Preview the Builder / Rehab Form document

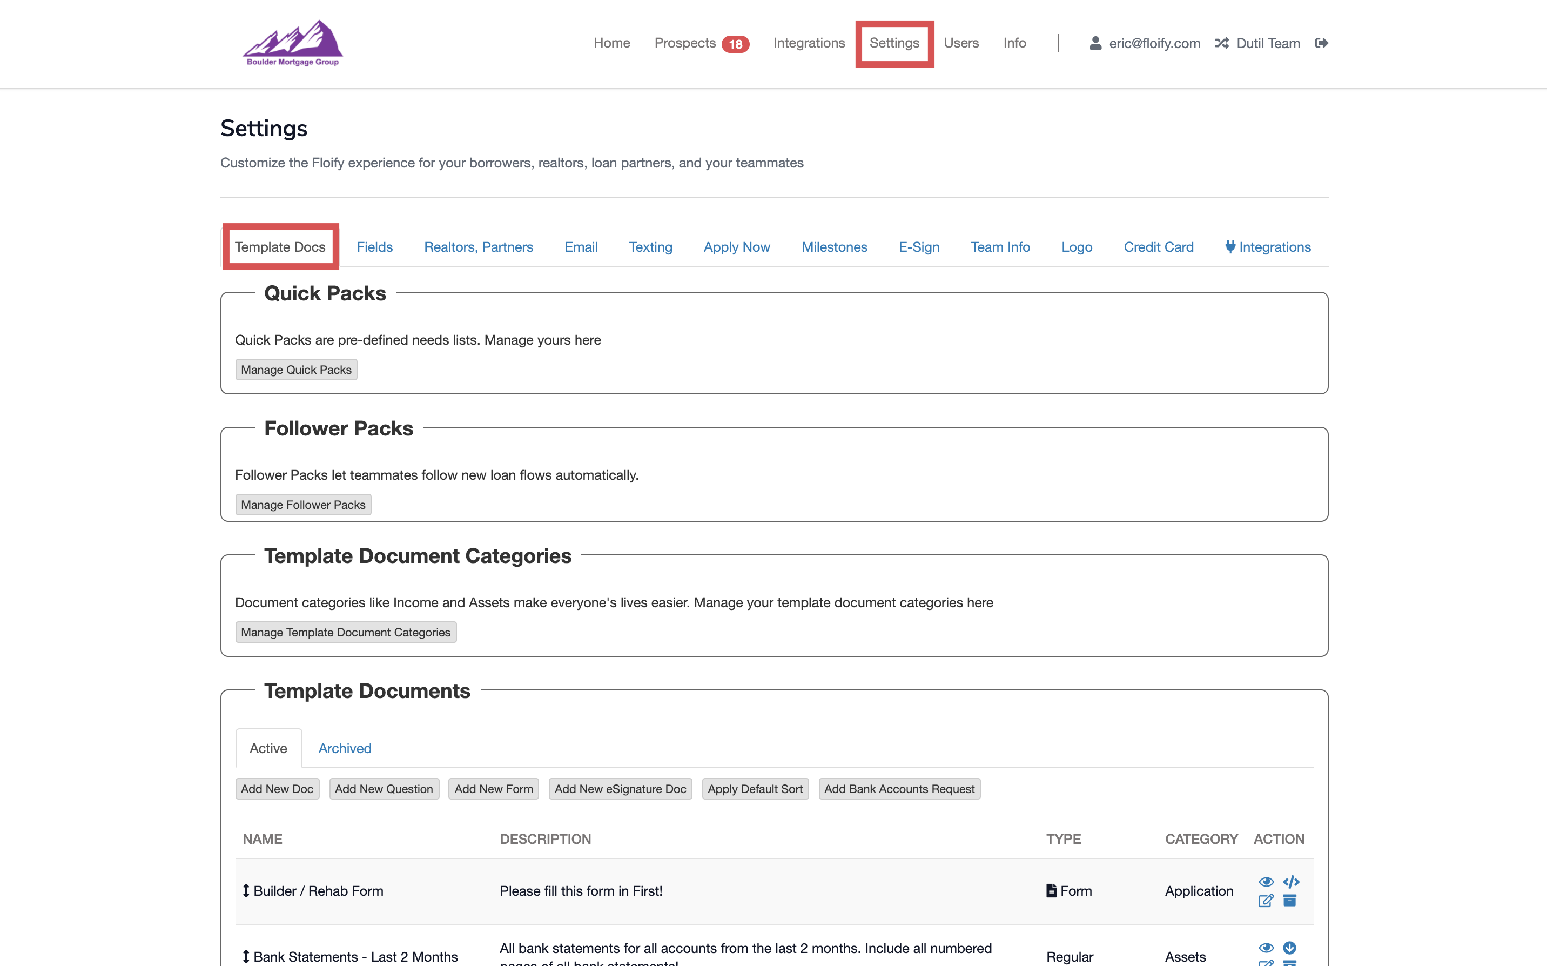click(x=1267, y=882)
